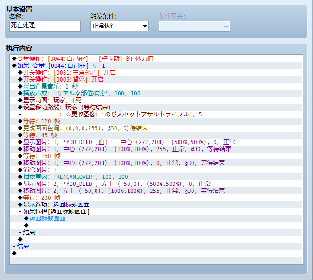Select the 等待: 45 帧 line
The height and width of the screenshot is (280, 313).
tap(156, 135)
